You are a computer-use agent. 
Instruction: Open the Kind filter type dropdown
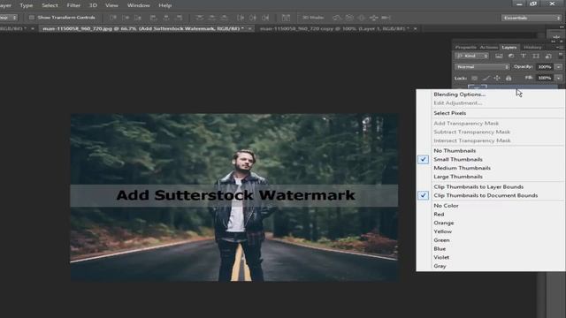471,56
